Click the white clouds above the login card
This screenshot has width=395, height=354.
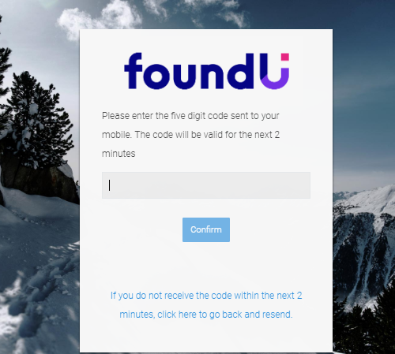pos(99,18)
